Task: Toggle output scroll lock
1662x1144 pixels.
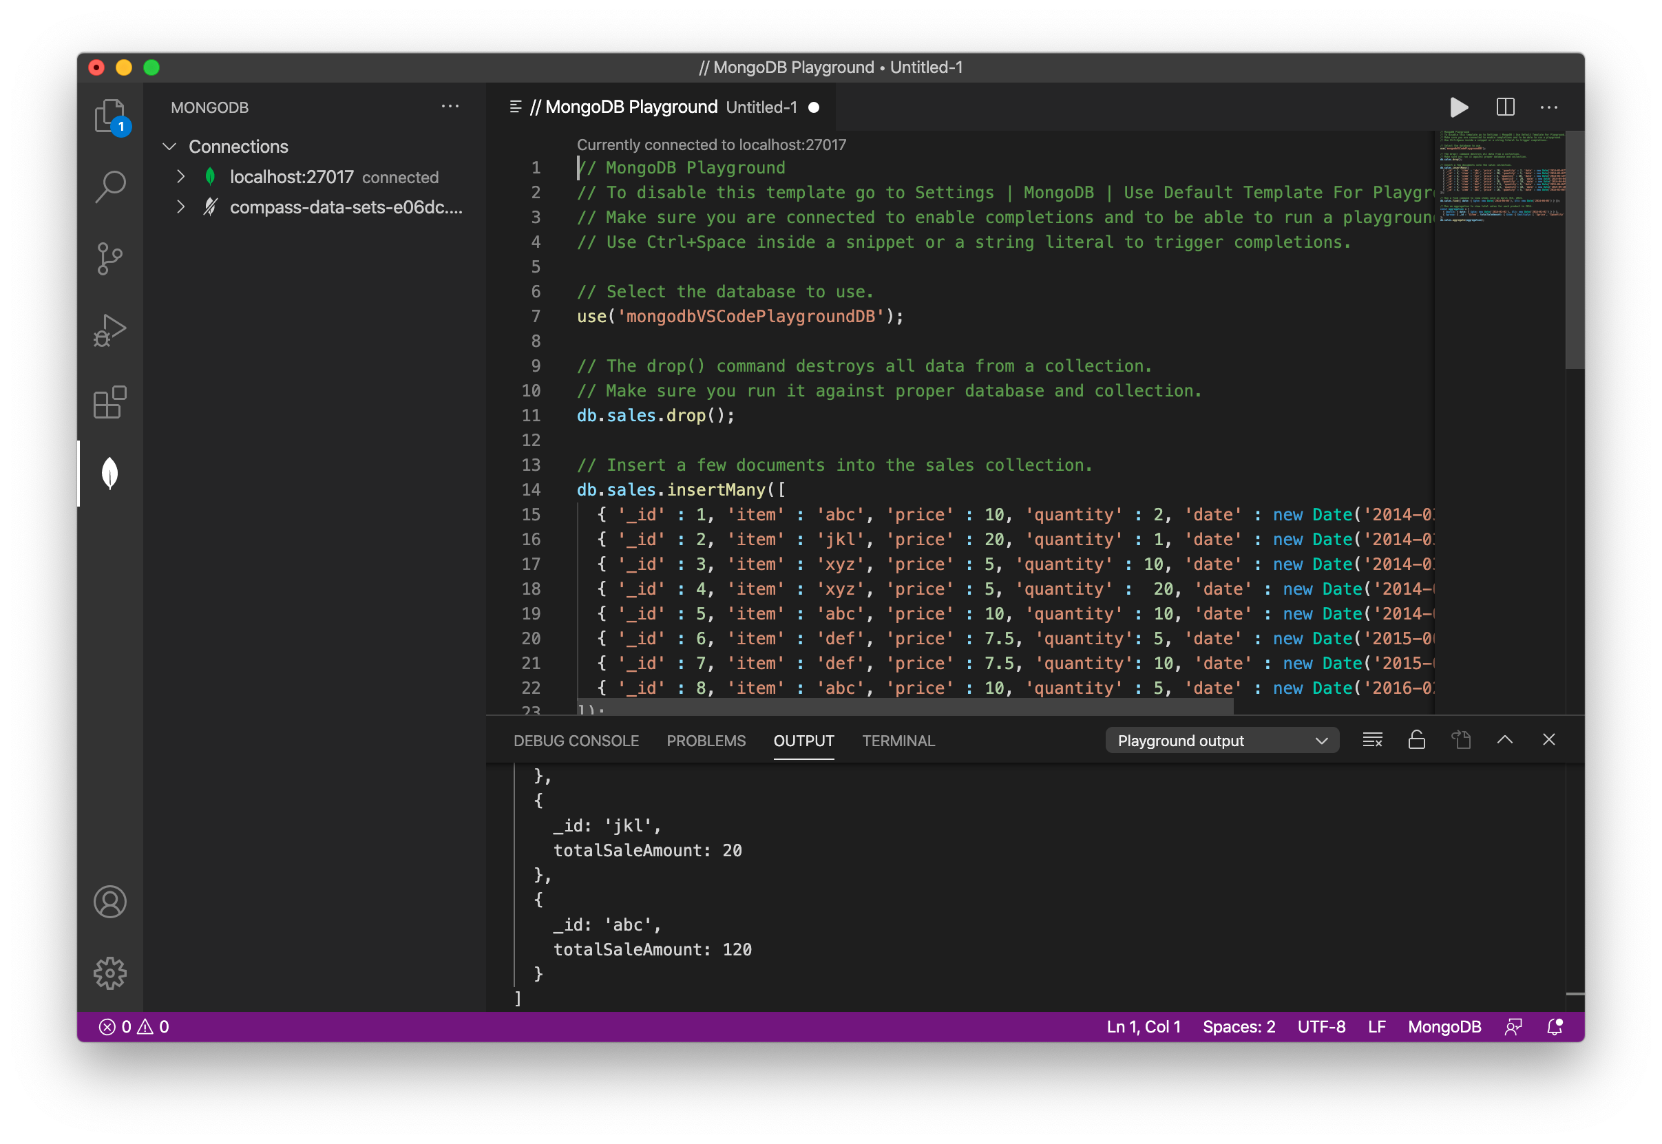Action: pos(1416,740)
